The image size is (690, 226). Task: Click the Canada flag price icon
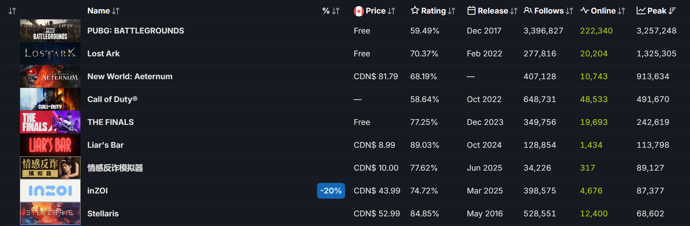pos(358,11)
